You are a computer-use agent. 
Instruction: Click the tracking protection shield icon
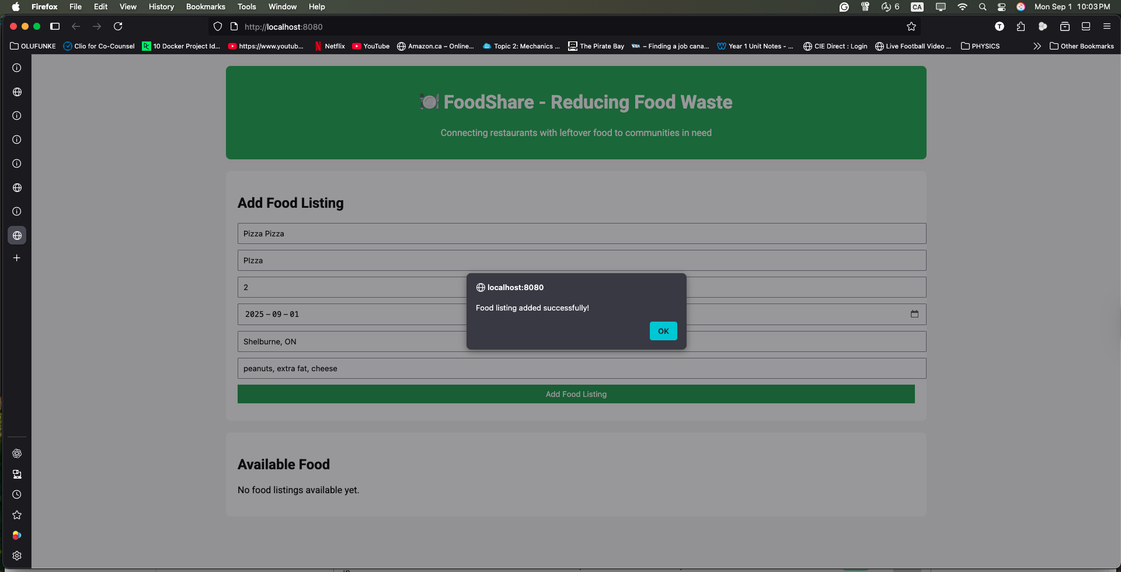pyautogui.click(x=218, y=27)
